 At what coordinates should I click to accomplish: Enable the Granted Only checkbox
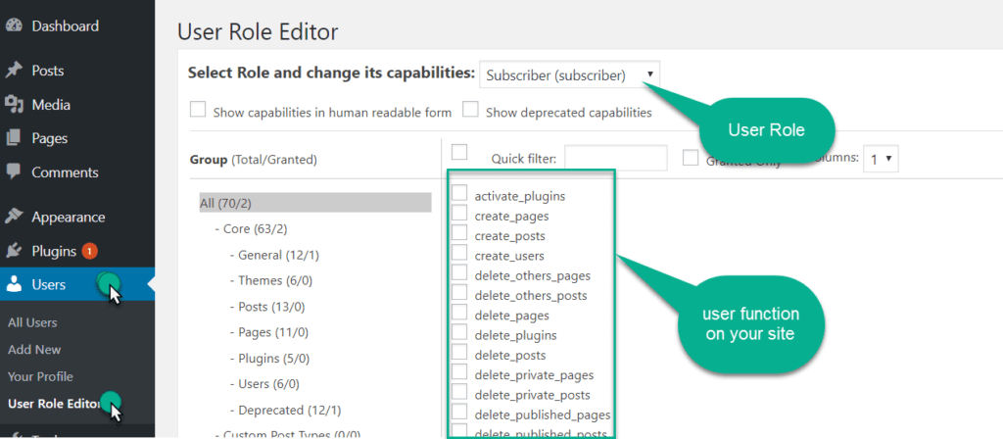pyautogui.click(x=691, y=158)
